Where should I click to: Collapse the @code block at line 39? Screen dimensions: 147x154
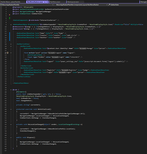click(x=11, y=90)
